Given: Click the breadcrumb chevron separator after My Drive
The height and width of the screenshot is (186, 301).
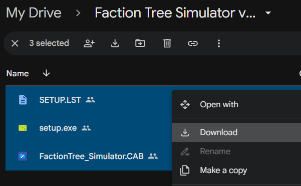Looking at the screenshot, I should tap(78, 13).
